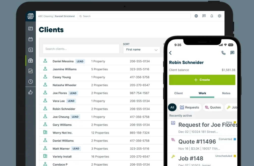
Task: Expand the First name sort dropdown
Action: click(x=141, y=50)
